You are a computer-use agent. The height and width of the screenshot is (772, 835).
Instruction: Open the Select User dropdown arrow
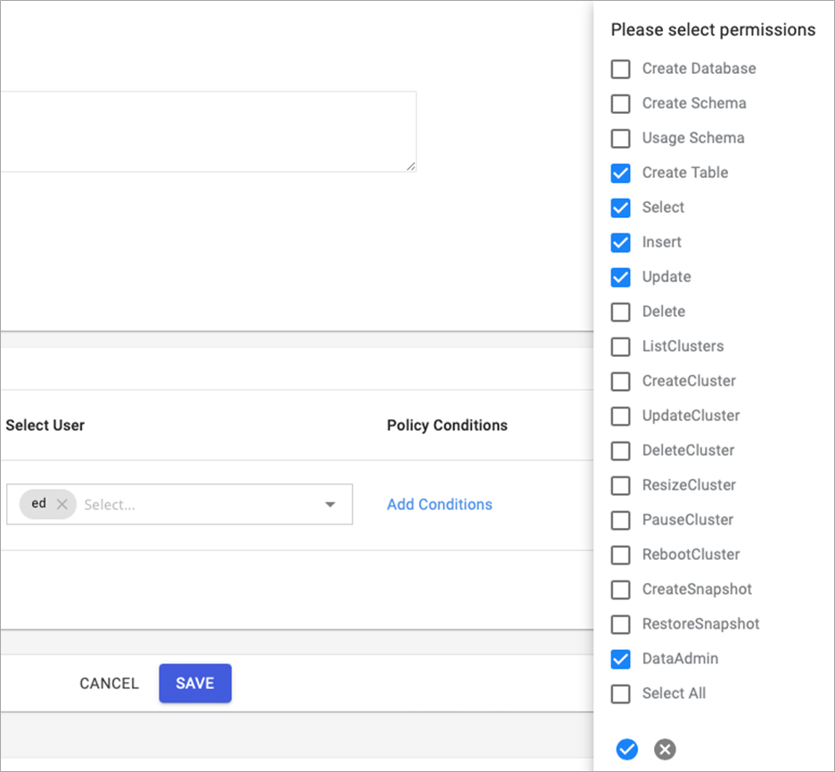click(330, 505)
